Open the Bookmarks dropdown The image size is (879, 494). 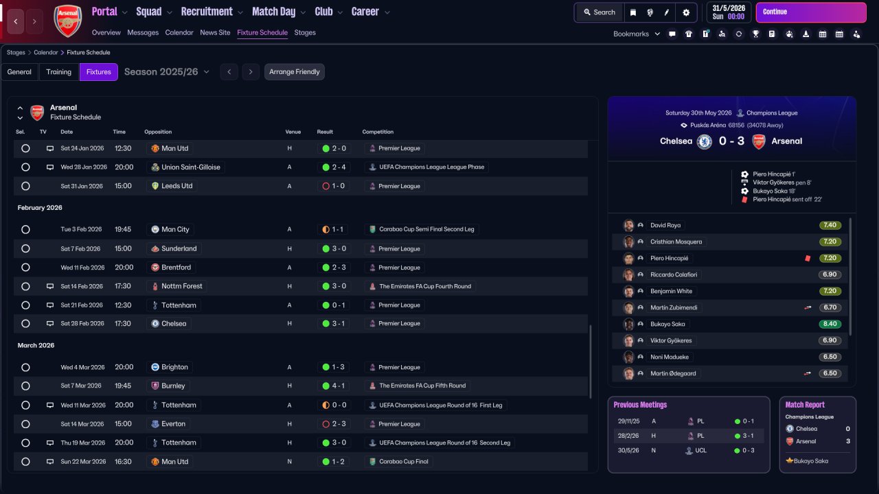click(637, 34)
